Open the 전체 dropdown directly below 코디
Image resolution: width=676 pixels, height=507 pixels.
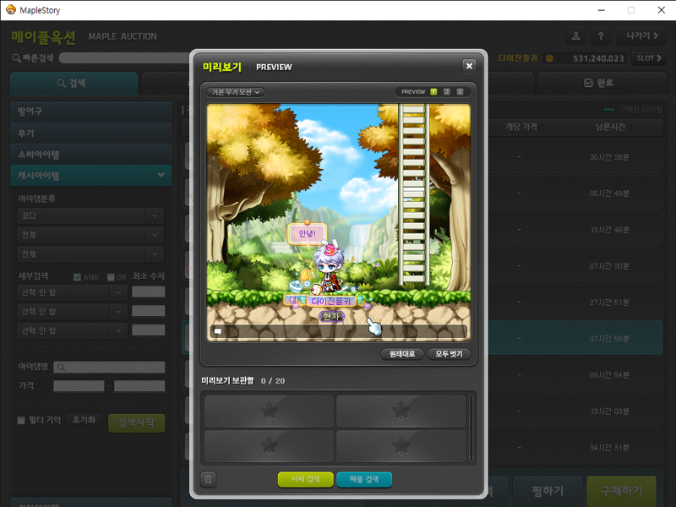pos(90,235)
